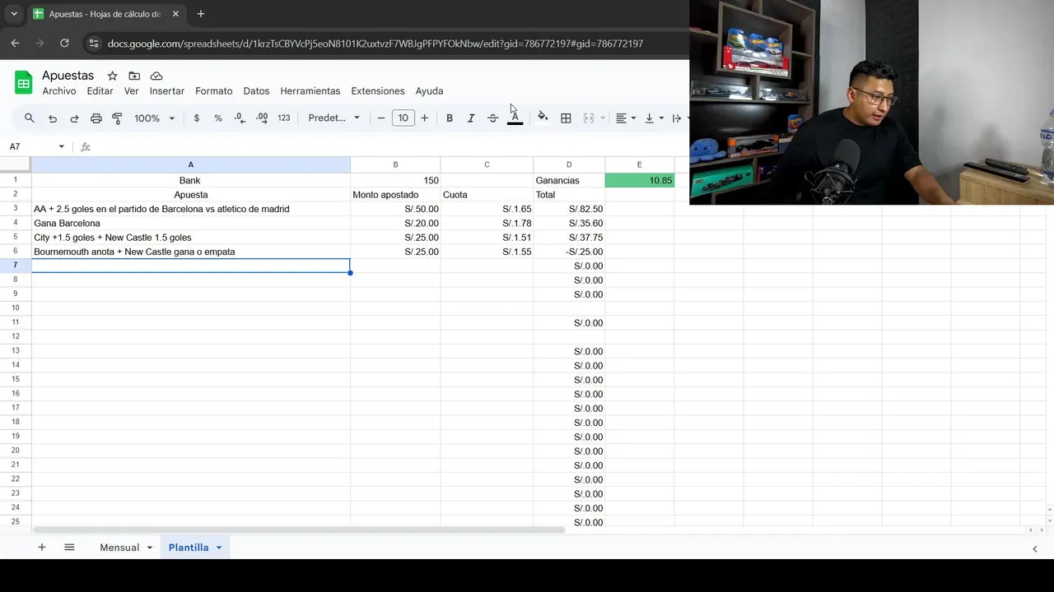Open the Google Sheets home logo
Image resolution: width=1054 pixels, height=592 pixels.
coord(24,82)
